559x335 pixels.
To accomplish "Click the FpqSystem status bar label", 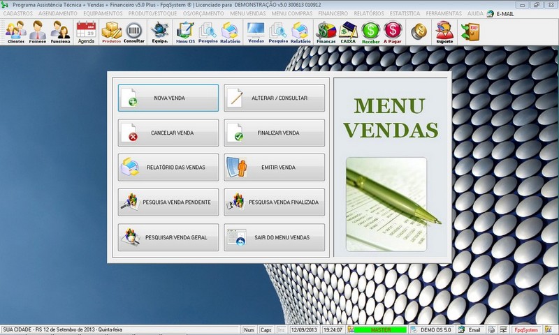I will (x=526, y=330).
